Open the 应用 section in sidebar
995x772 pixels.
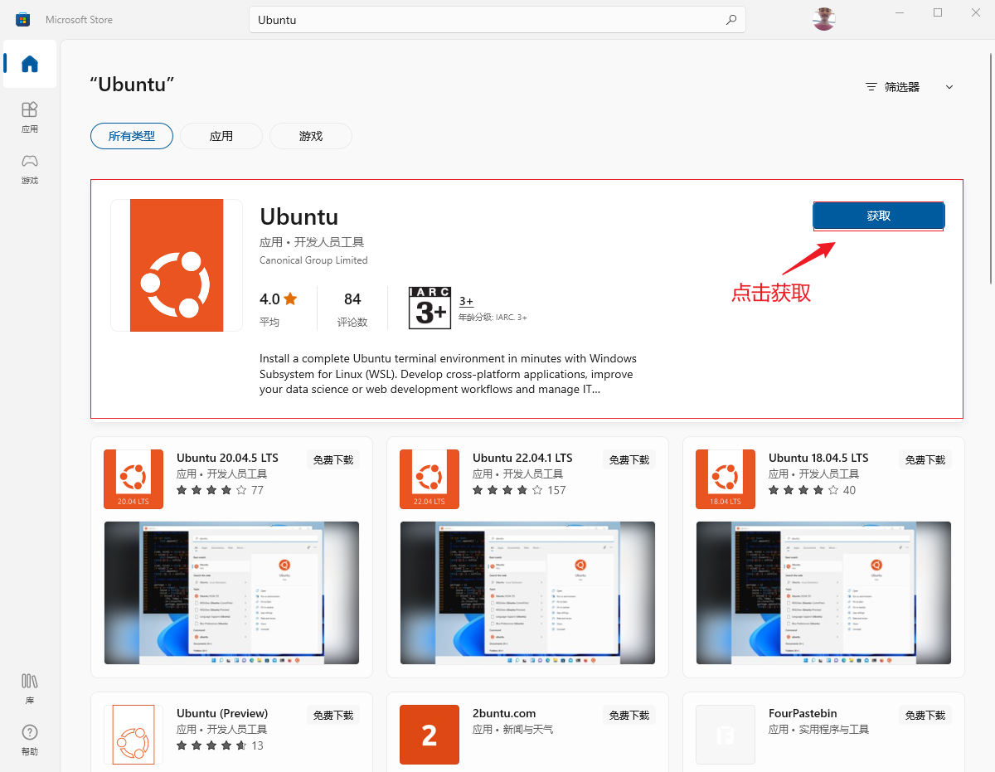tap(30, 117)
